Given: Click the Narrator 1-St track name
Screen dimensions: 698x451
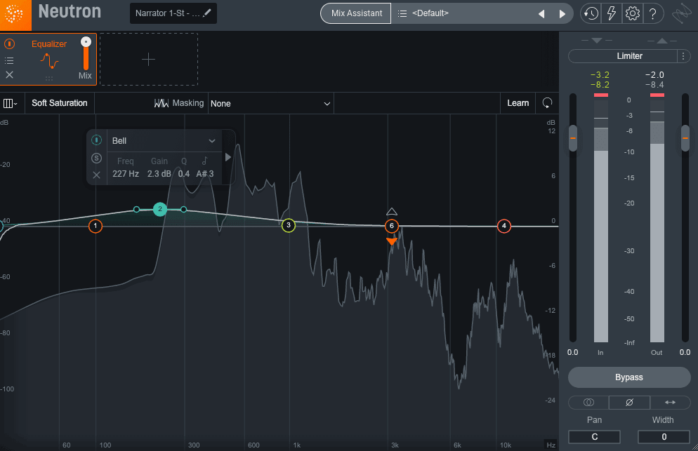Looking at the screenshot, I should pyautogui.click(x=167, y=13).
